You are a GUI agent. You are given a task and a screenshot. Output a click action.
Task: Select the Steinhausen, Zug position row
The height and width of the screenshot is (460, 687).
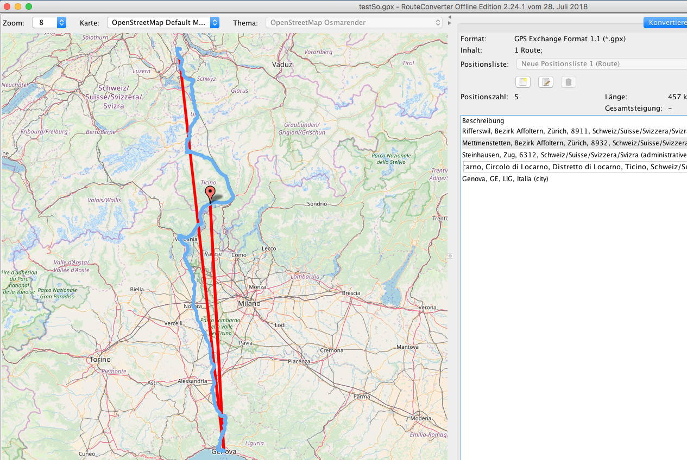coord(573,155)
